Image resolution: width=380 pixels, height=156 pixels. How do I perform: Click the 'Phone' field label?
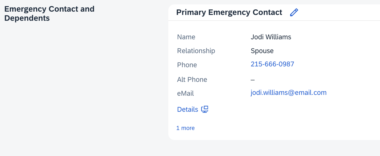point(187,65)
